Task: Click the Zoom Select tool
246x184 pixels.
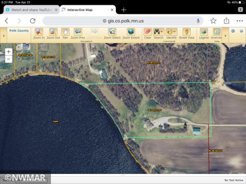Action: [112, 34]
